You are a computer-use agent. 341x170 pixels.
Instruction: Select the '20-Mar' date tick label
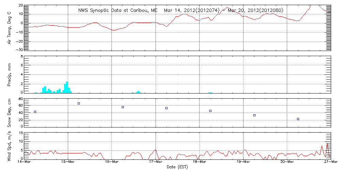(x=287, y=163)
